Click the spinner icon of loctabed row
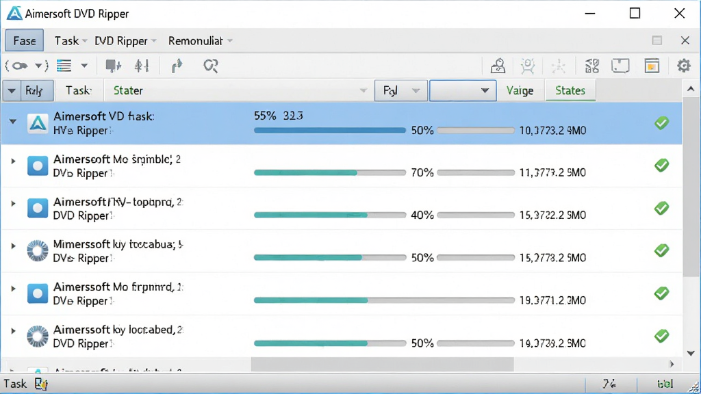This screenshot has width=701, height=394. pyautogui.click(x=38, y=337)
